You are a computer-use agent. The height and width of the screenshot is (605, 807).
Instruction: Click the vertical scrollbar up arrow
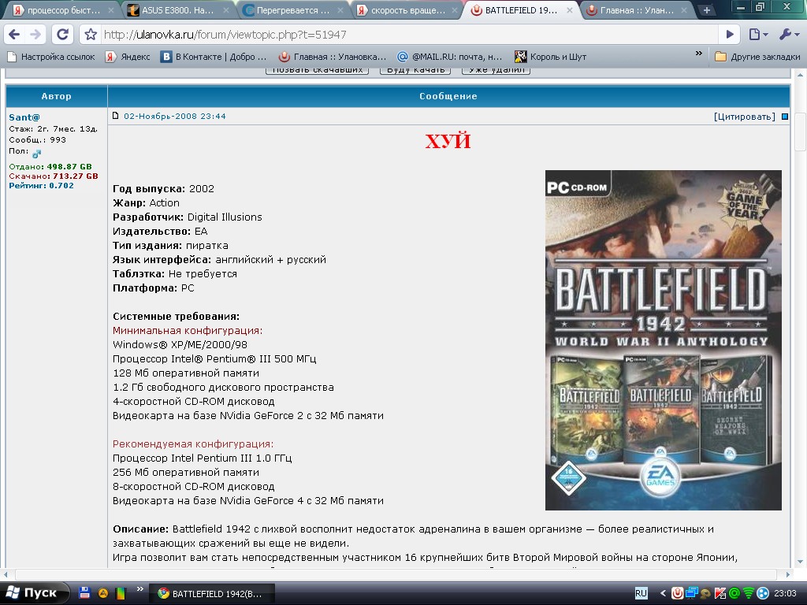[x=801, y=75]
